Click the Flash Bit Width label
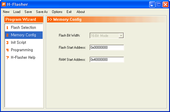 [69, 35]
